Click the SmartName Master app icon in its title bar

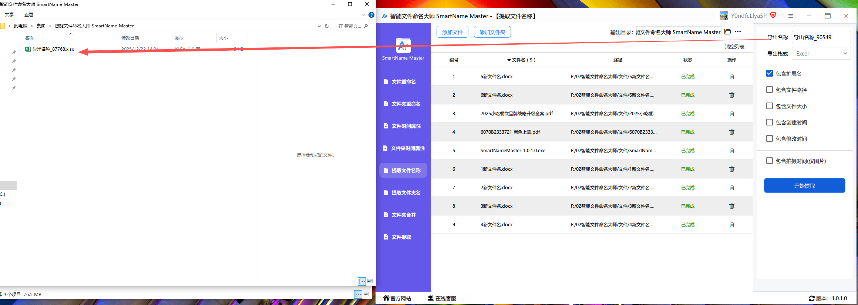tap(385, 16)
